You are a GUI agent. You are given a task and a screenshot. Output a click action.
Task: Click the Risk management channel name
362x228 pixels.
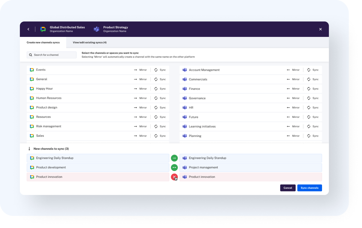tap(49, 126)
